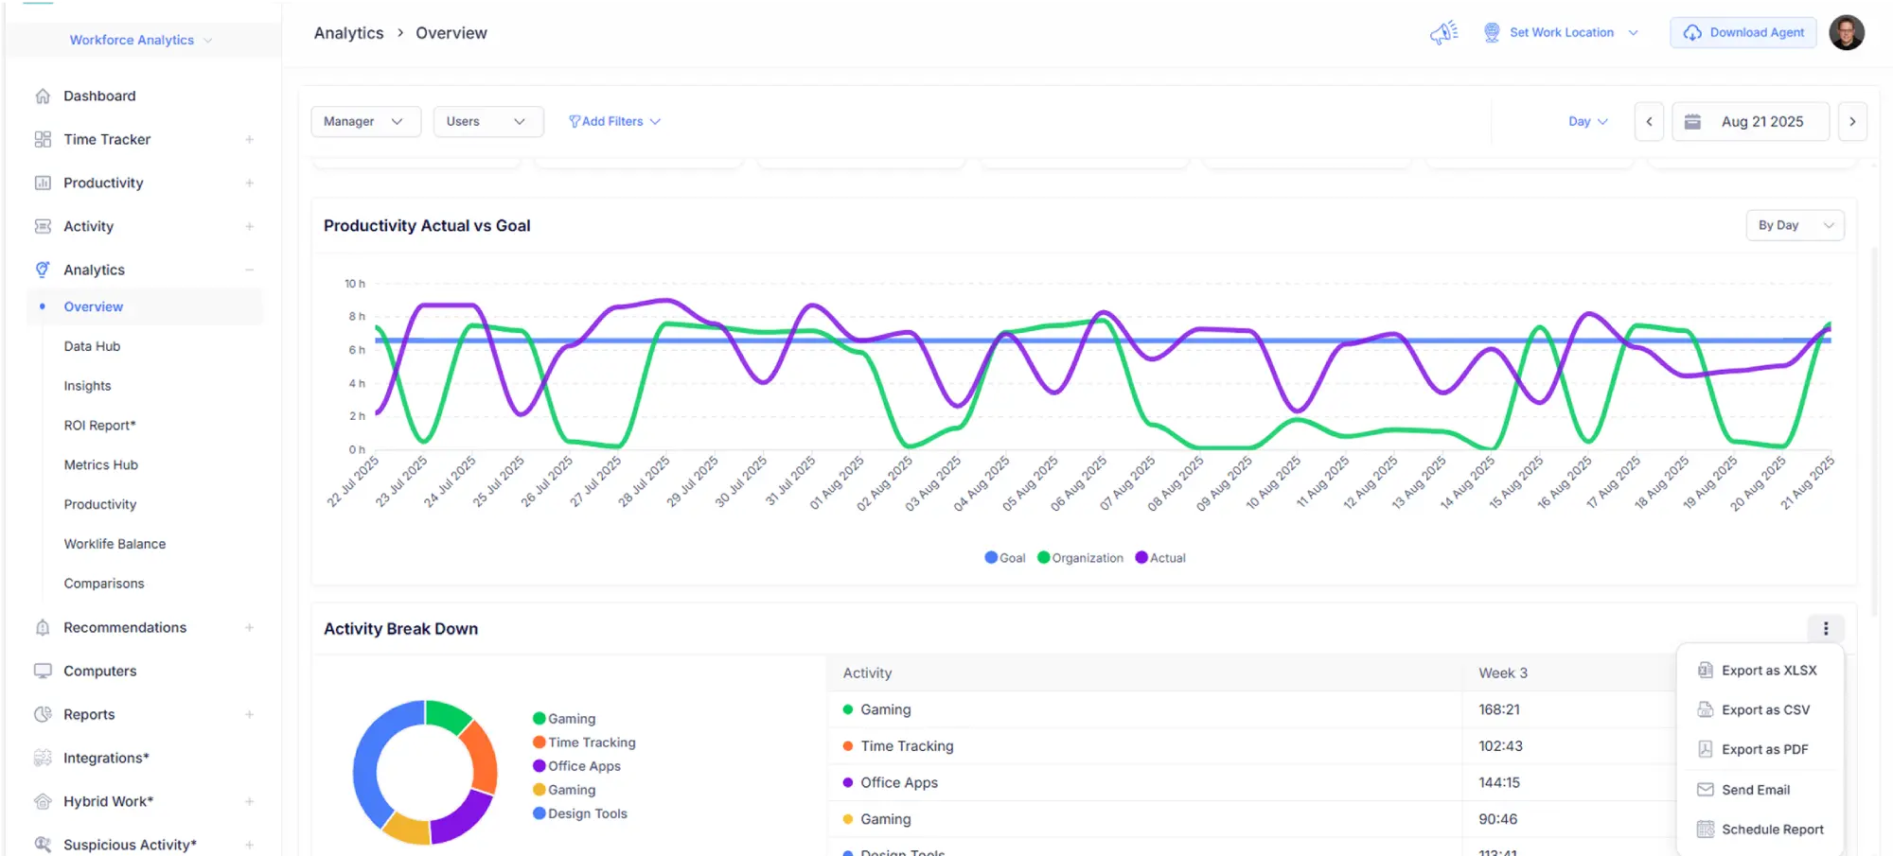
Task: Open the Dashboard section in the sidebar
Action: click(x=43, y=96)
